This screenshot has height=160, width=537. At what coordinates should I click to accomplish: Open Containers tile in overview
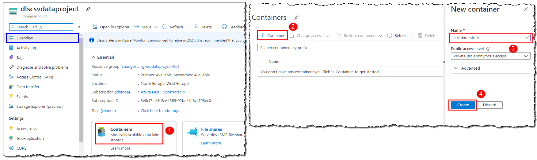121,129
